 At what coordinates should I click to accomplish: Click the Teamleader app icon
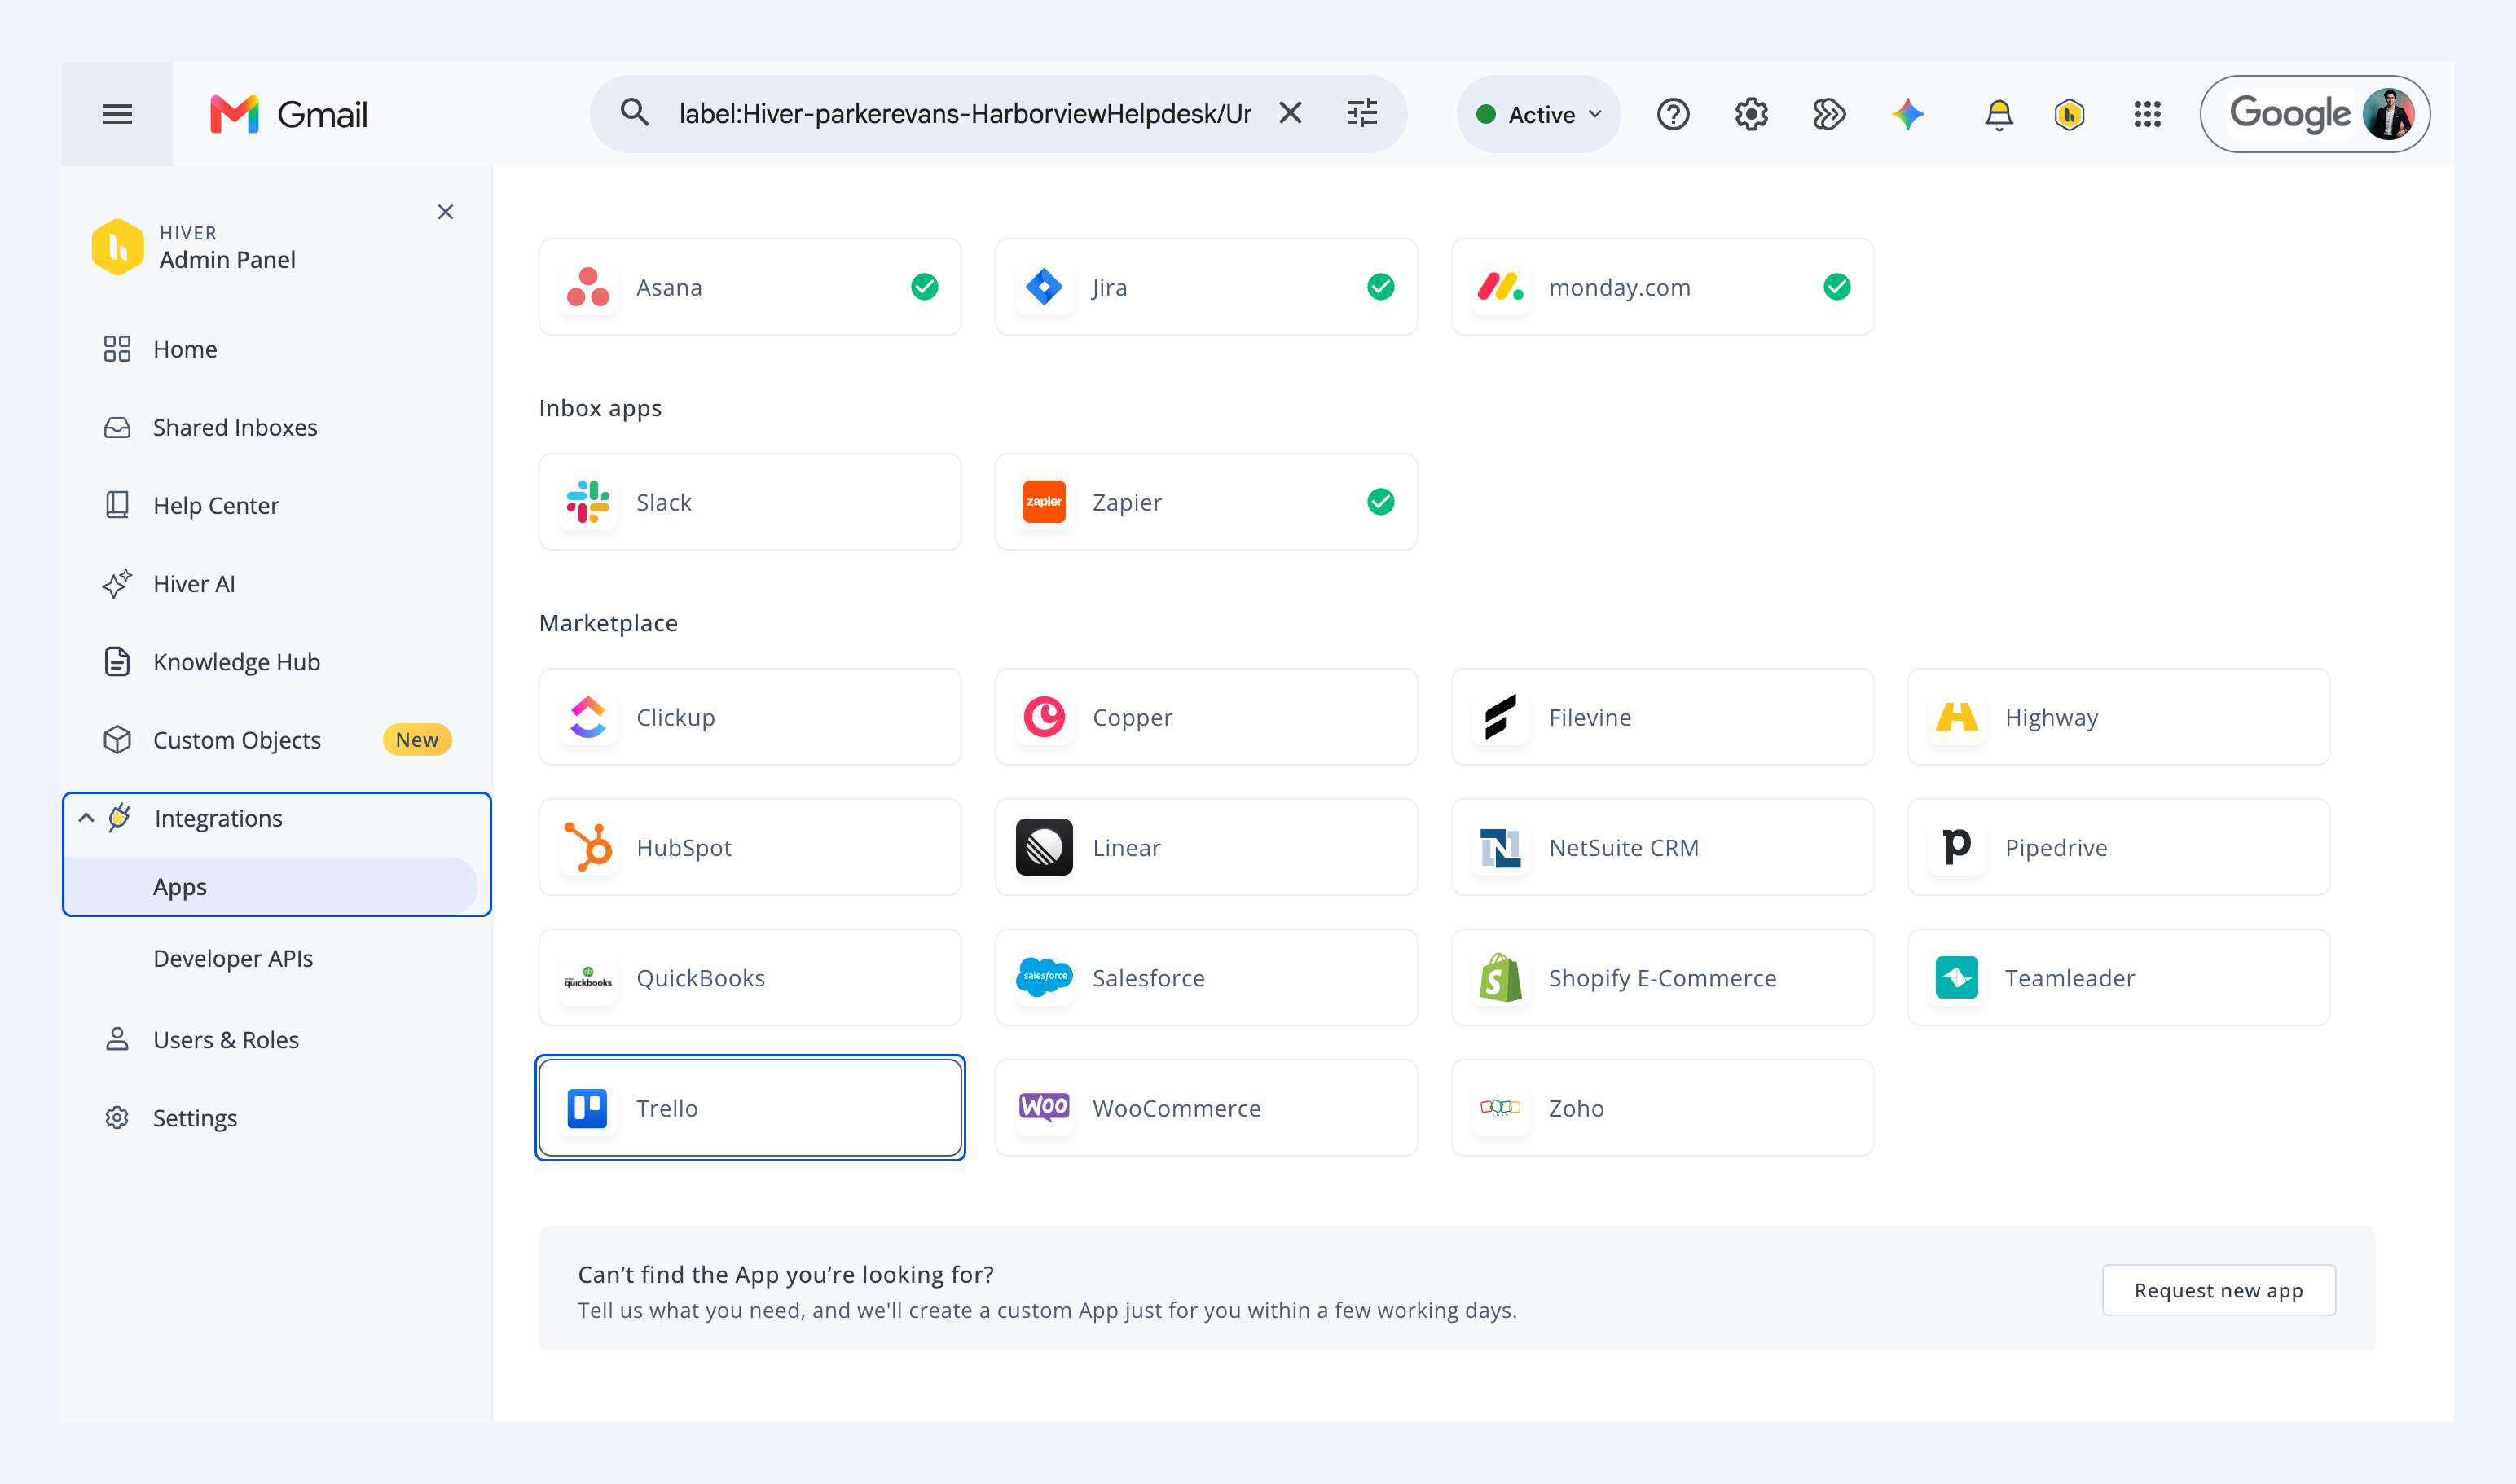point(1957,978)
